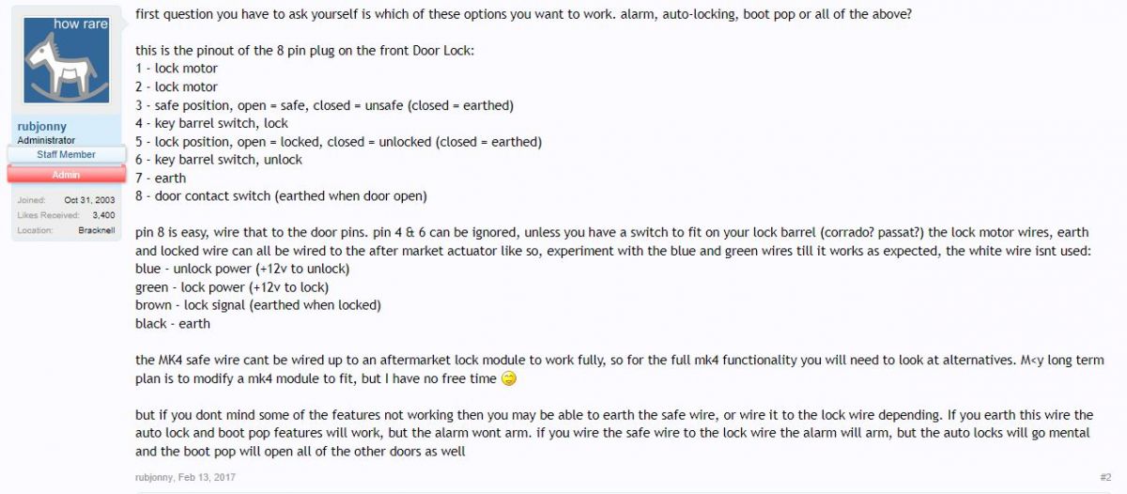This screenshot has height=494, width=1127.
Task: Click the Likes Received count 3,400
Action: [x=103, y=216]
